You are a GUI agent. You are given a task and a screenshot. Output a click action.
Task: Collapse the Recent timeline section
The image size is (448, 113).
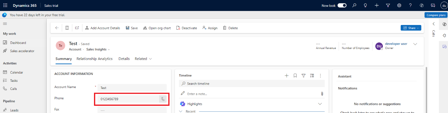(x=181, y=111)
